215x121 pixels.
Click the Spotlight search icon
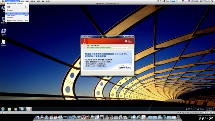pyautogui.click(x=212, y=1)
